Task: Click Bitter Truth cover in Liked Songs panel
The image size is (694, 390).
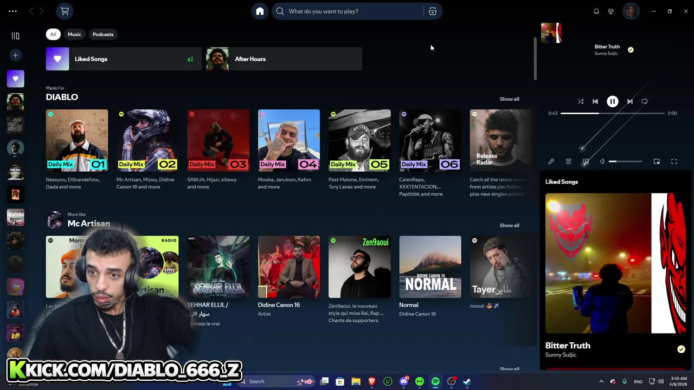Action: 616,263
